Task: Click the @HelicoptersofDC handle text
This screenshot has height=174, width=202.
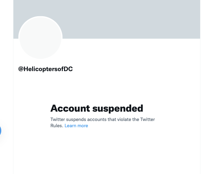Action: click(x=46, y=69)
